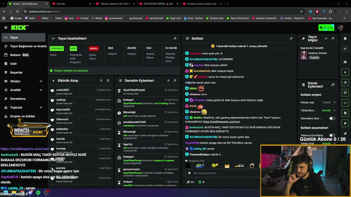The image size is (351, 197).
Task: Click the Kick logo
Action: point(20,27)
